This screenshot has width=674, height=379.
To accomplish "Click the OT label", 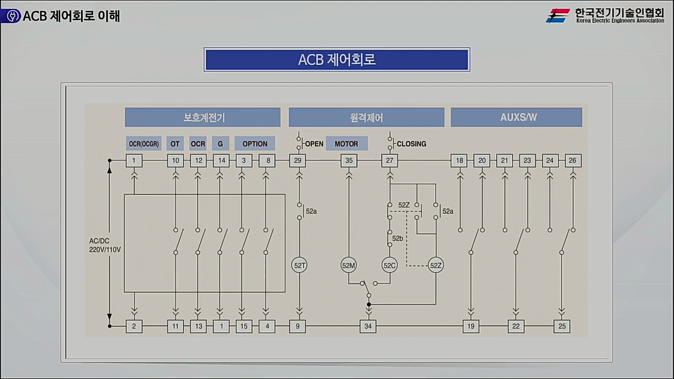I will pos(175,144).
